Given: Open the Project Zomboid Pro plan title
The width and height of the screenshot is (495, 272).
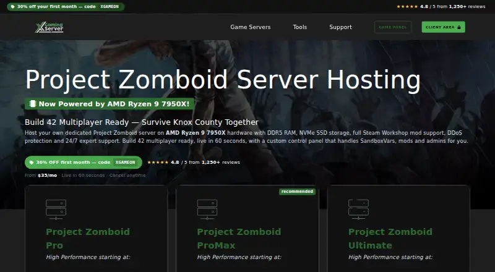Looking at the screenshot, I should pos(88,239).
